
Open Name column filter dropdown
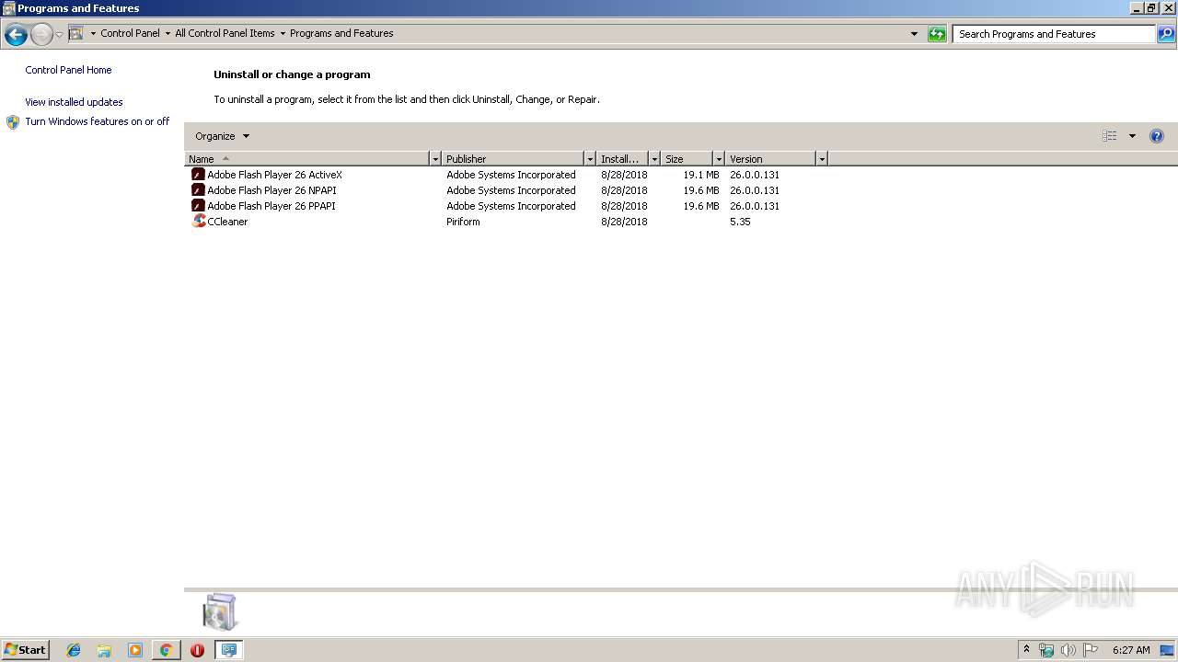click(435, 159)
